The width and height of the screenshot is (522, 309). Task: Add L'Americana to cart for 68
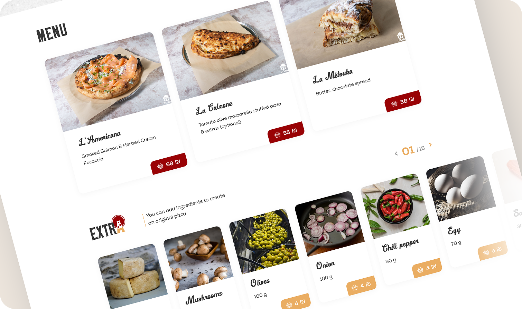click(x=169, y=163)
